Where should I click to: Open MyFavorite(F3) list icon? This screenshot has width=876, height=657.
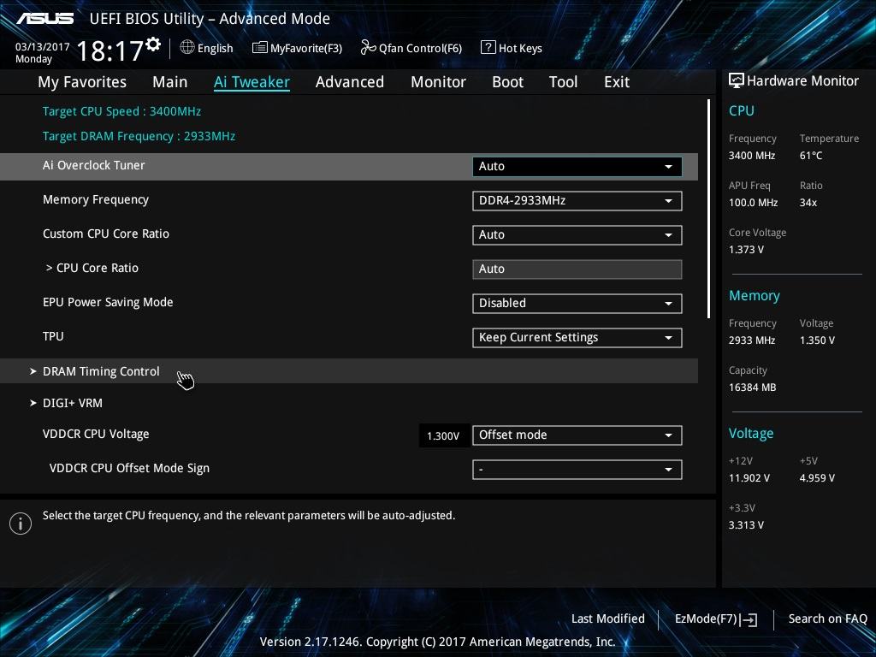(x=260, y=48)
